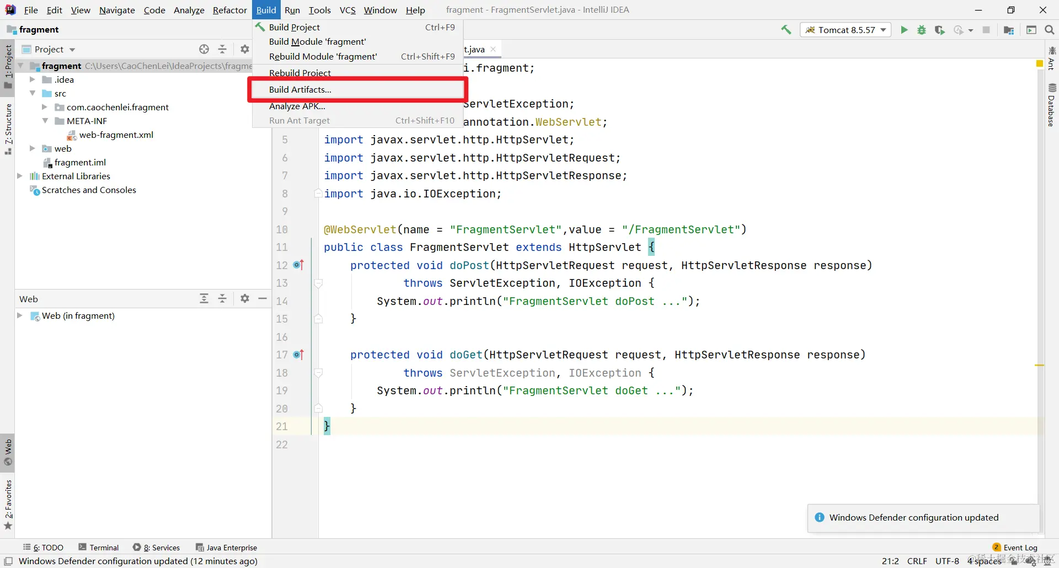Toggle the 2: Favorites tool window
The image size is (1059, 568).
pyautogui.click(x=8, y=504)
